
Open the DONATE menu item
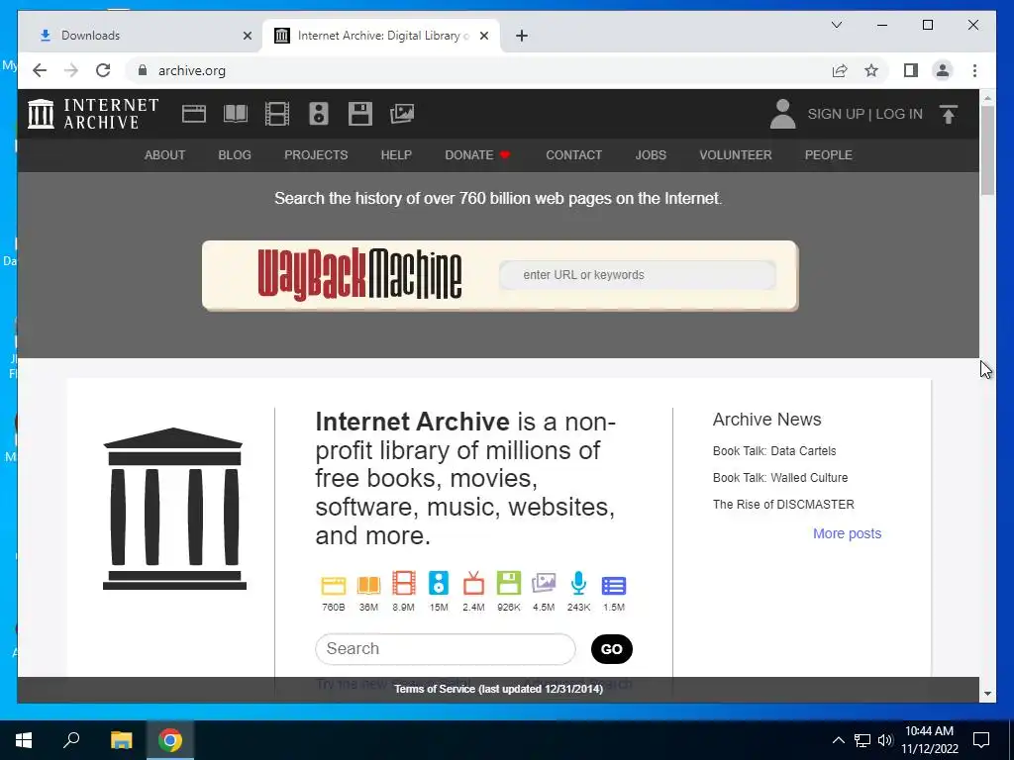477,155
